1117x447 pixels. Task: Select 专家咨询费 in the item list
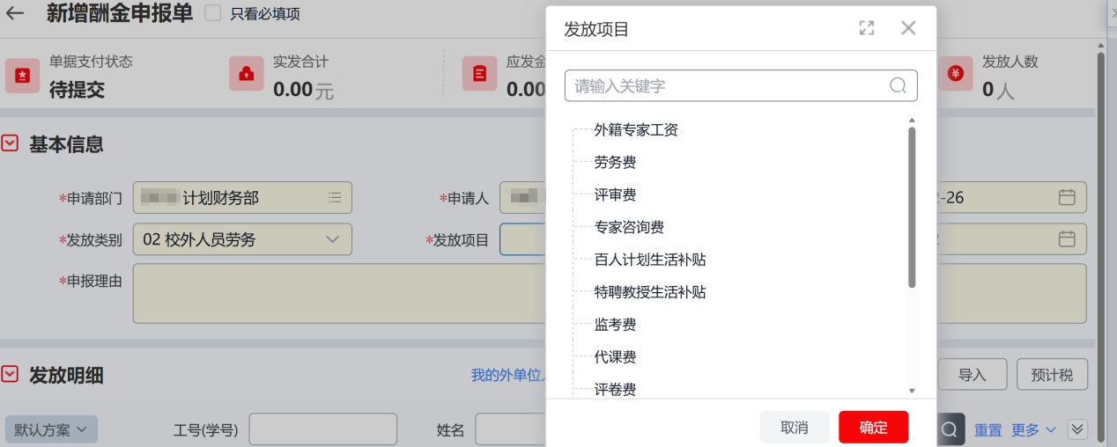click(629, 228)
